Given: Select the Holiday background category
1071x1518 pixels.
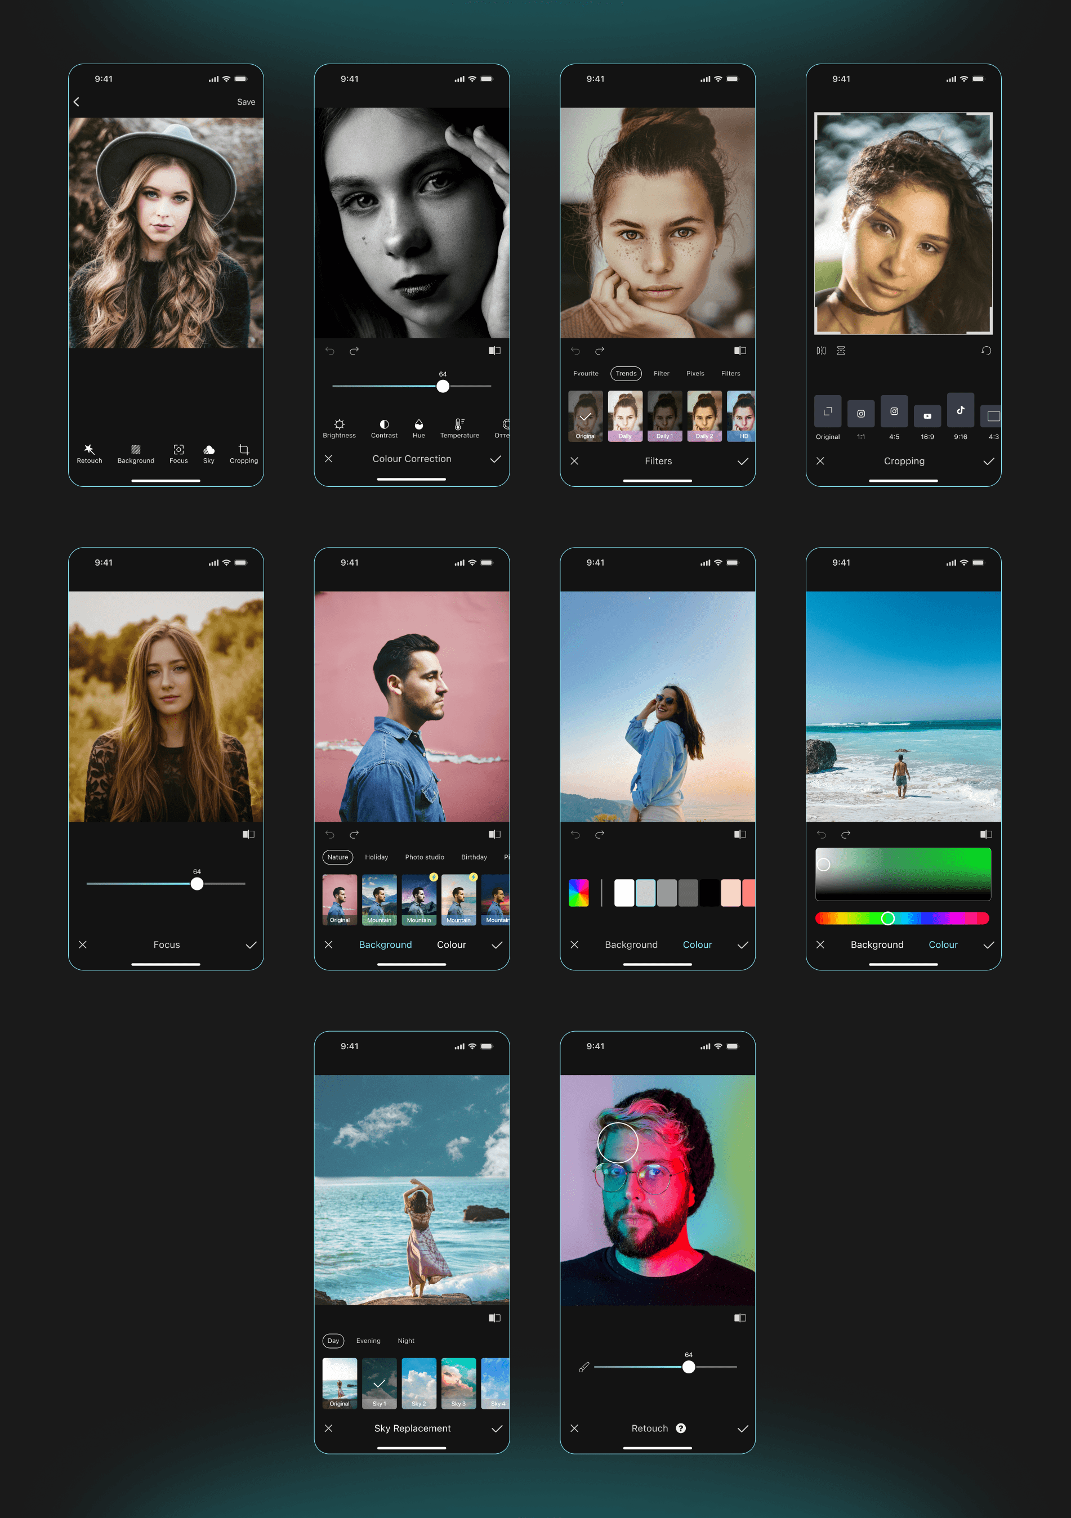Looking at the screenshot, I should point(376,858).
